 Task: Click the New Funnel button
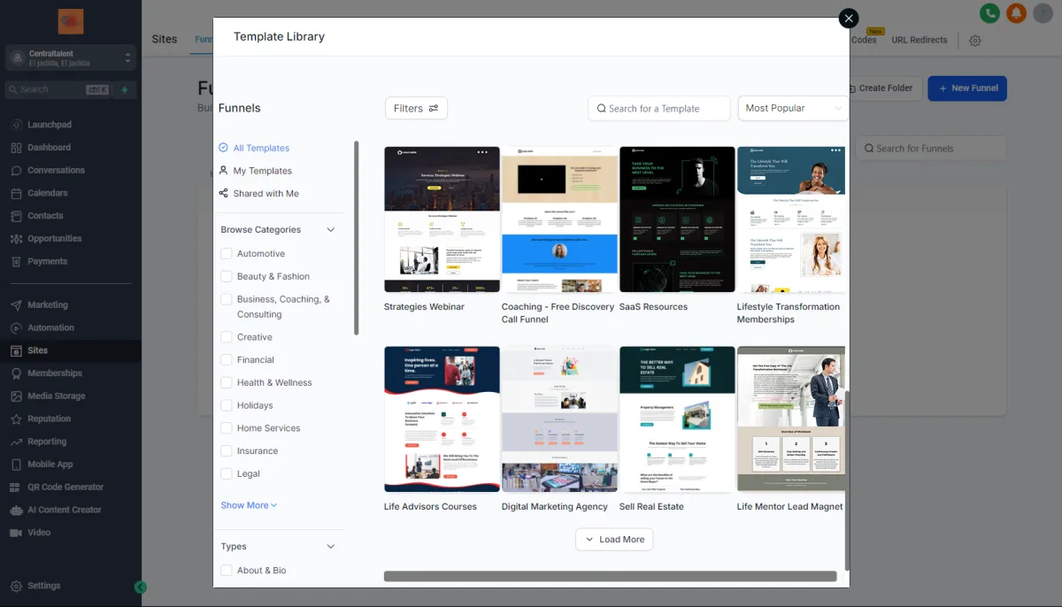967,88
